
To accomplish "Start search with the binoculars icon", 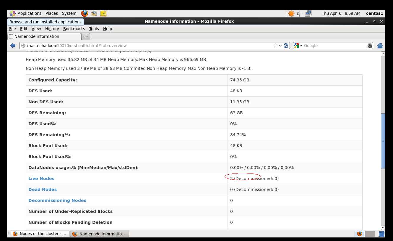I will point(370,46).
